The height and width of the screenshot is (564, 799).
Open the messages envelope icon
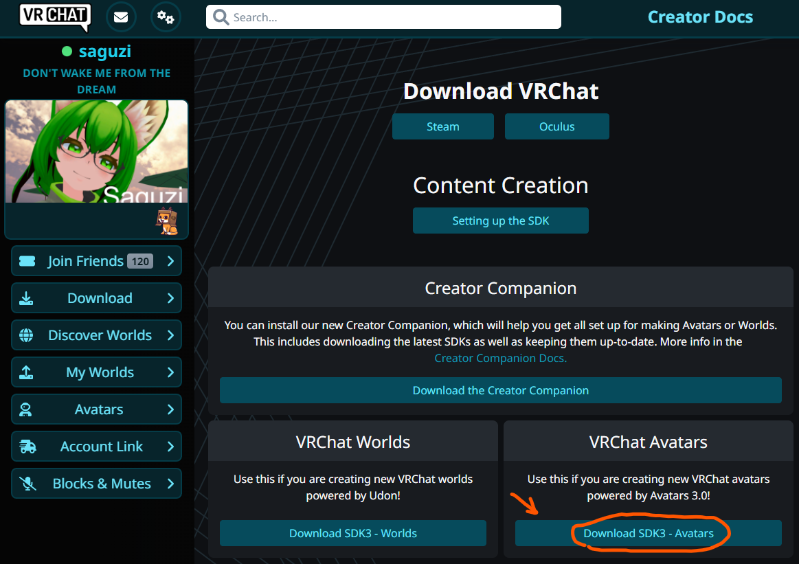click(121, 17)
